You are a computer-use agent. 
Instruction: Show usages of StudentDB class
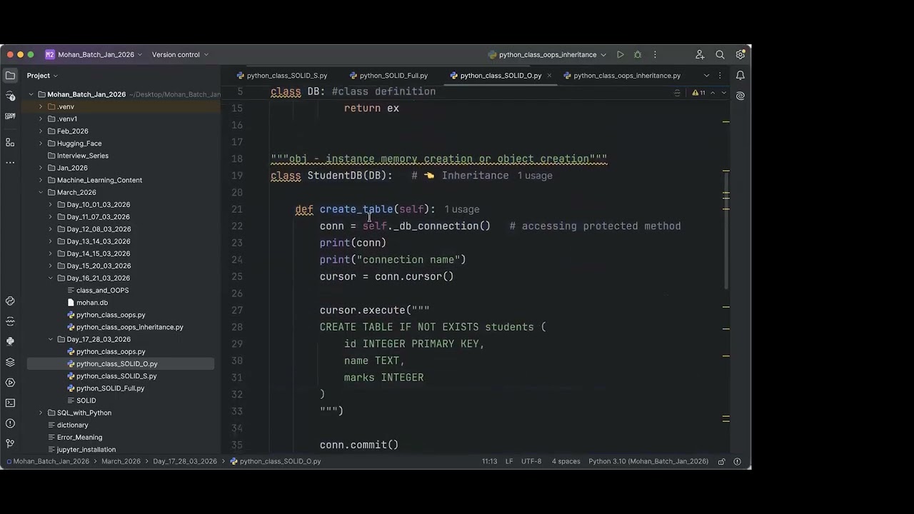535,176
